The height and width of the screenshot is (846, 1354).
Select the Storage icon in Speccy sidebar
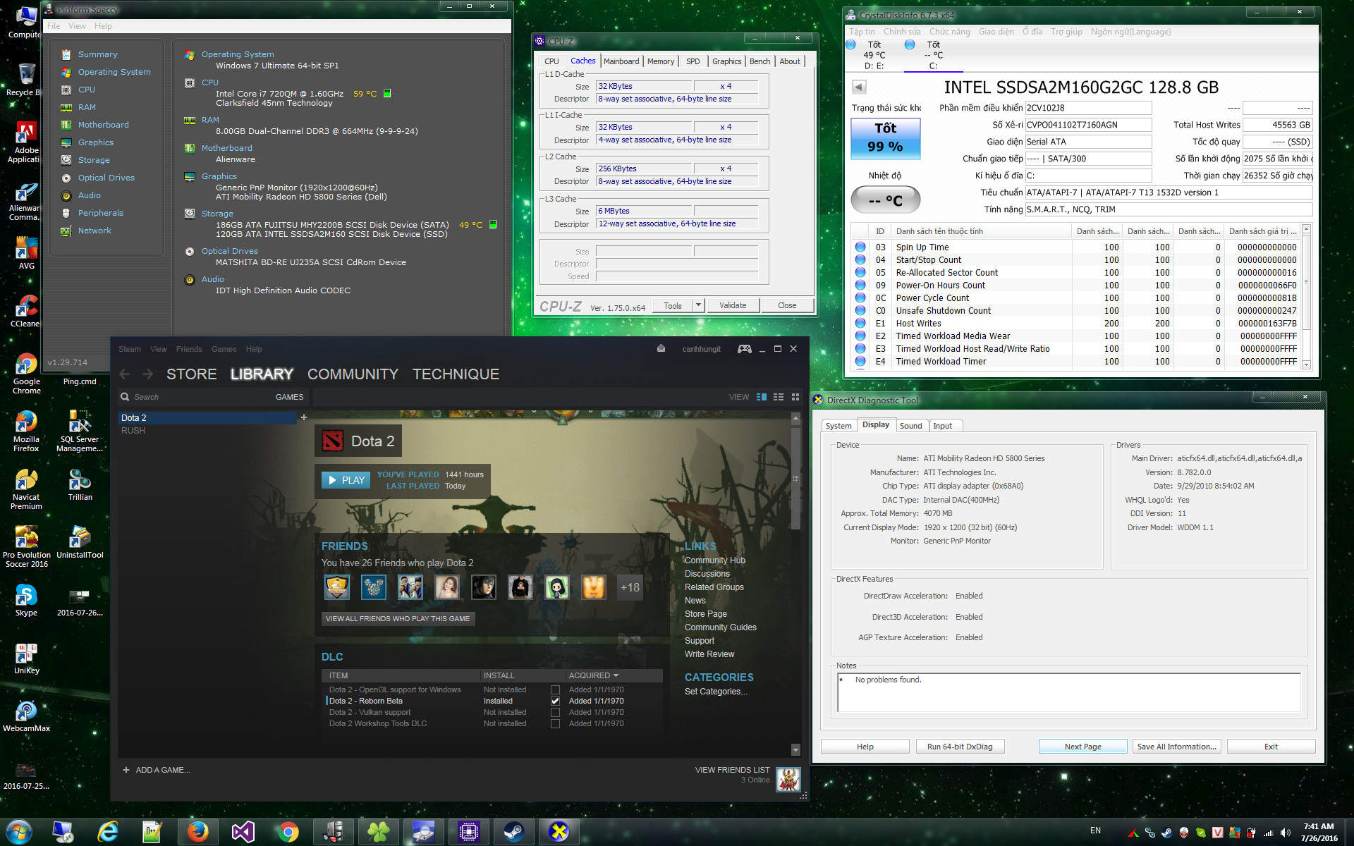click(66, 160)
